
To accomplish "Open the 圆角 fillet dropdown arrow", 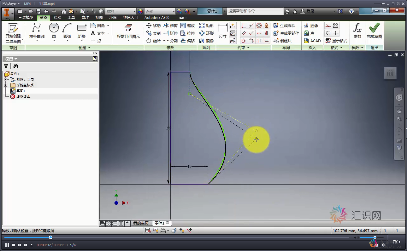I will [108, 26].
